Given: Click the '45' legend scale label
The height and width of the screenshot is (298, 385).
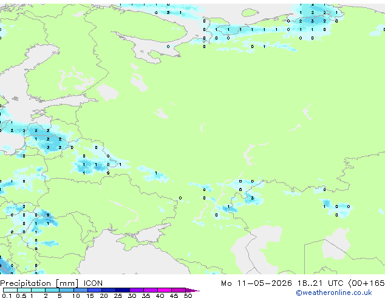Looking at the screenshot, I should 174,296.
